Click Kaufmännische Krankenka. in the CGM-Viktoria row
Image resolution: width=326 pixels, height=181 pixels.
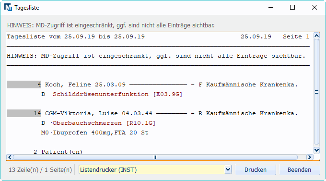point(252,113)
